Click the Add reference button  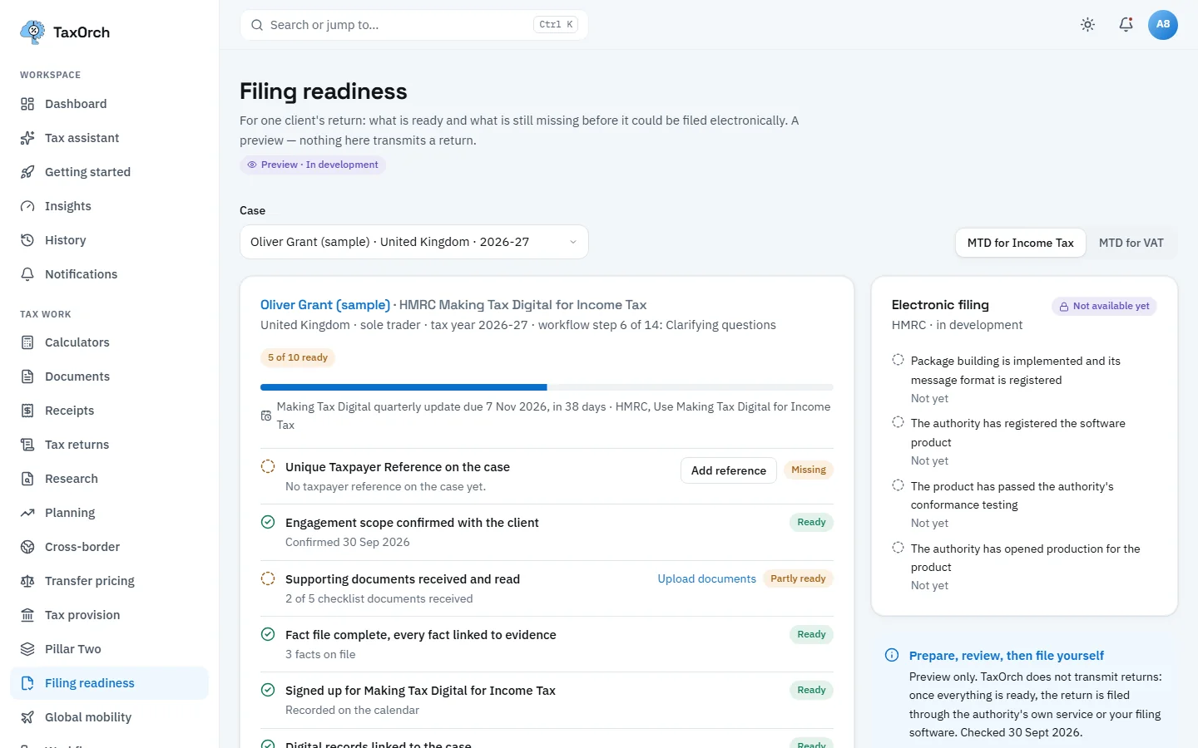click(x=728, y=470)
